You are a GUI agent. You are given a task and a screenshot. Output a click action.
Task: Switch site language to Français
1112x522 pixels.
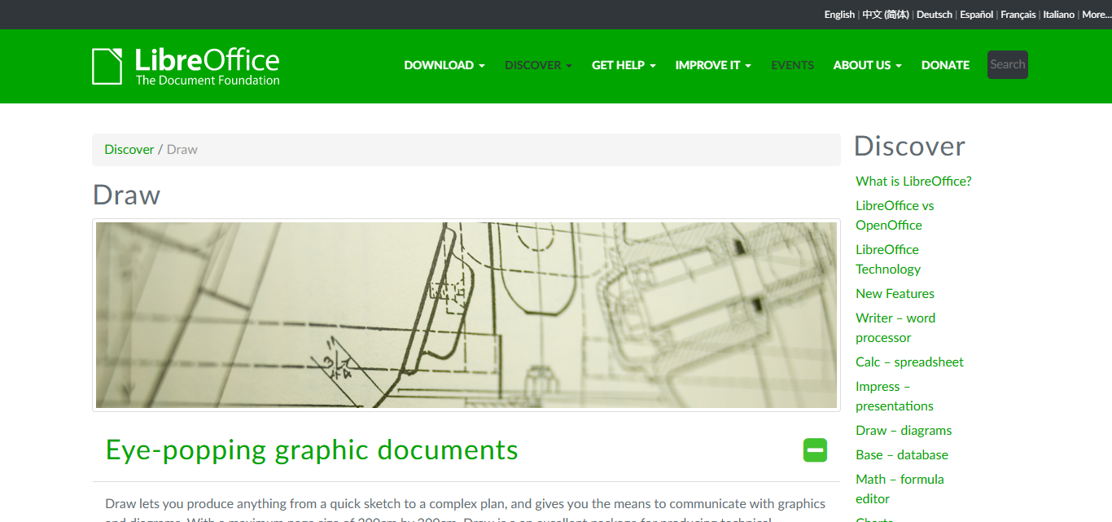click(1018, 15)
